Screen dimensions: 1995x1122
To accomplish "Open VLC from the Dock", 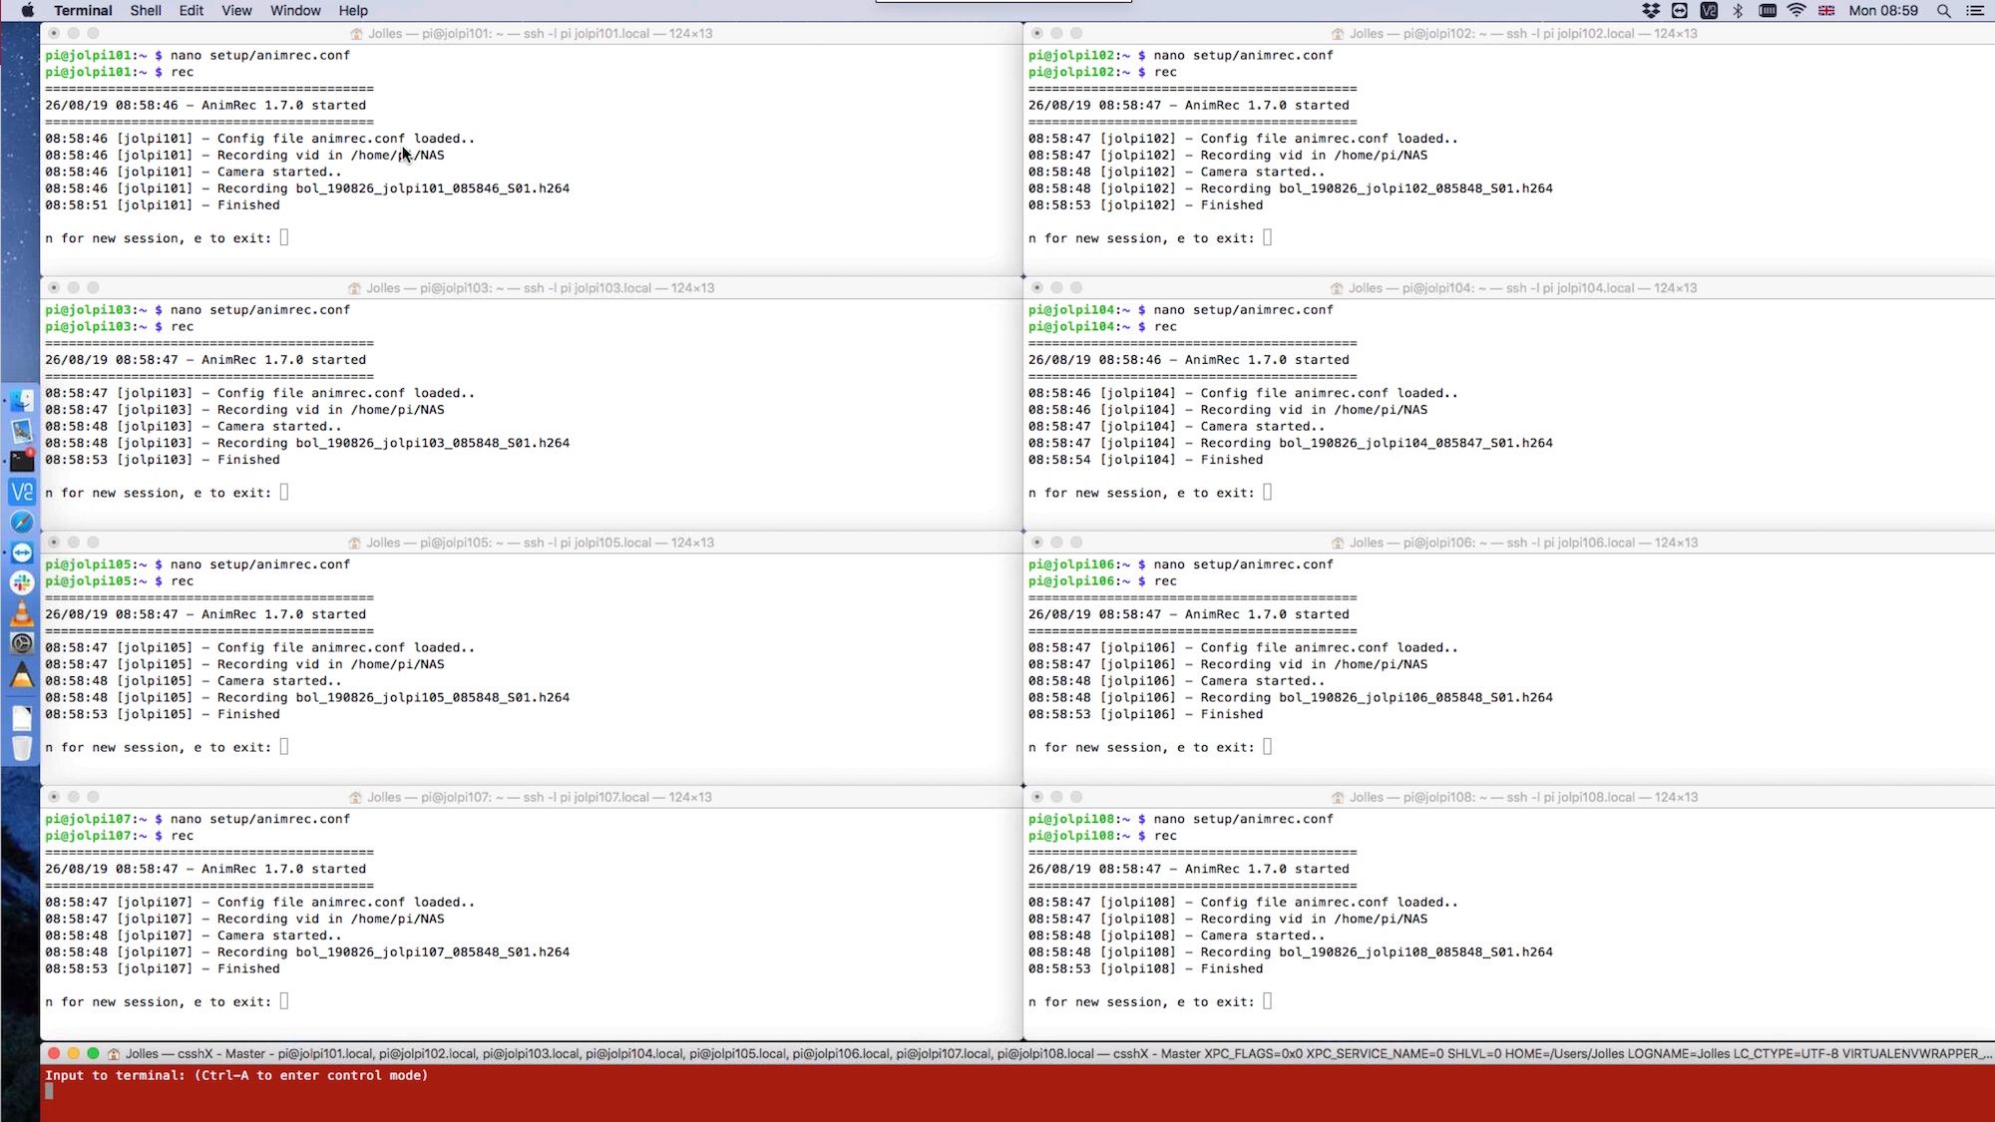I will pos(22,613).
